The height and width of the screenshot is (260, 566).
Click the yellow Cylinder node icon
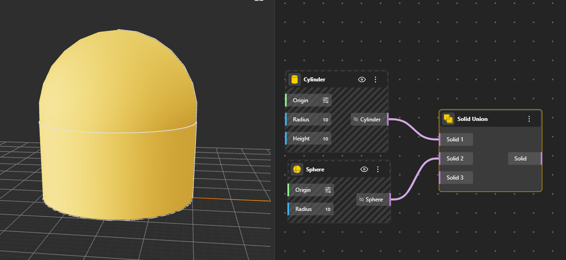coord(294,80)
